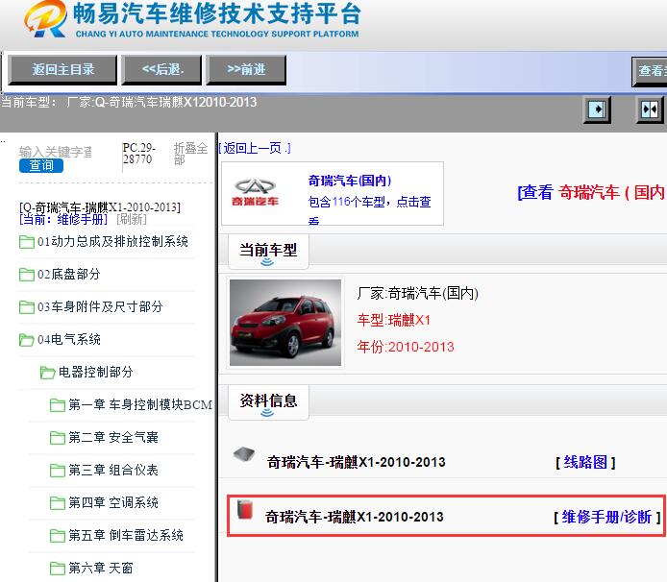Image resolution: width=667 pixels, height=582 pixels.
Task: Collapse the 04电气系统 tree node
Action: [69, 339]
